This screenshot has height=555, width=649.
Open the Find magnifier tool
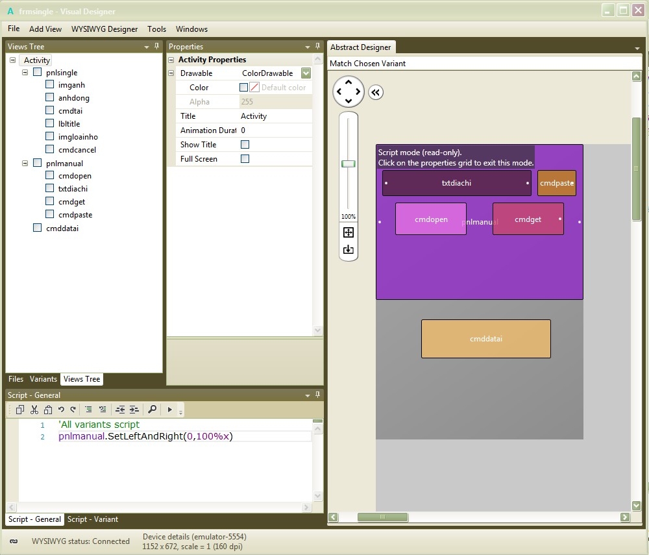152,410
